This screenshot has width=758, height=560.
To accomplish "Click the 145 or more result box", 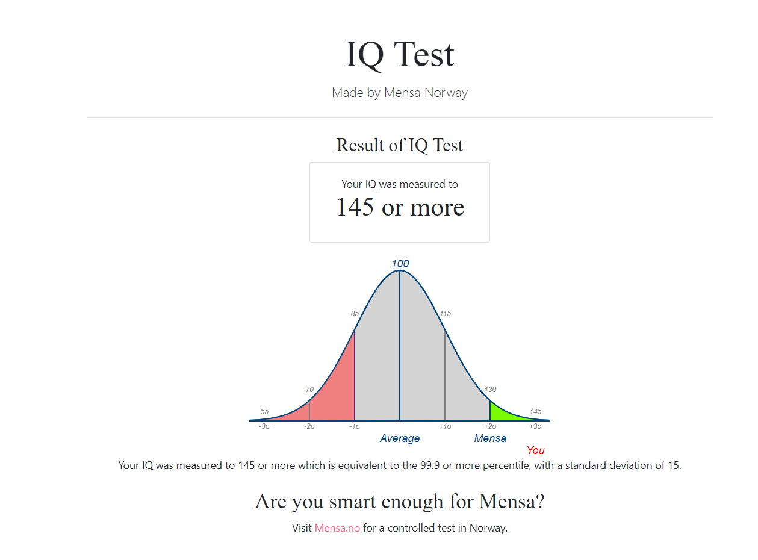I will 400,202.
